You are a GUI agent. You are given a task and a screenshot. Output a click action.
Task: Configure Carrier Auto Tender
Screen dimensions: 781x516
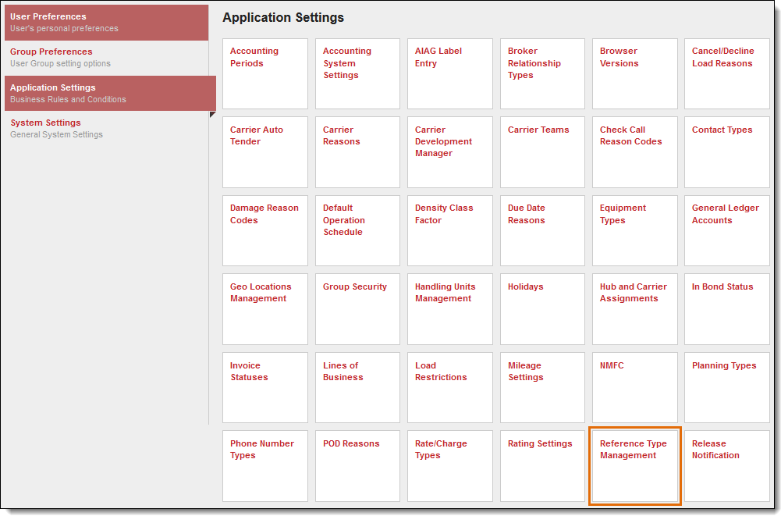point(264,152)
